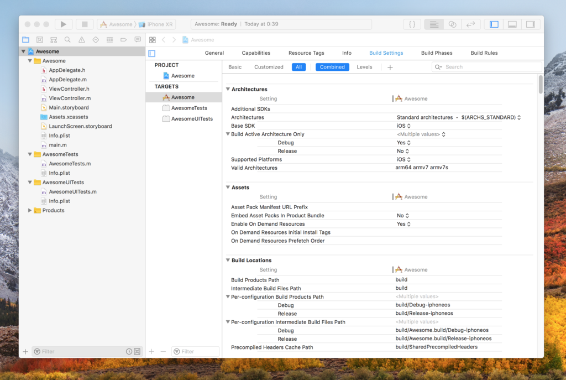The width and height of the screenshot is (566, 380).
Task: Run the project with the Play button
Action: pyautogui.click(x=64, y=24)
